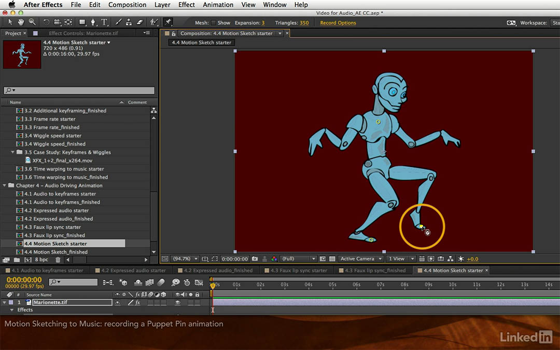Toggle the Marionette.tif fx effects switch

pyautogui.click(x=137, y=302)
